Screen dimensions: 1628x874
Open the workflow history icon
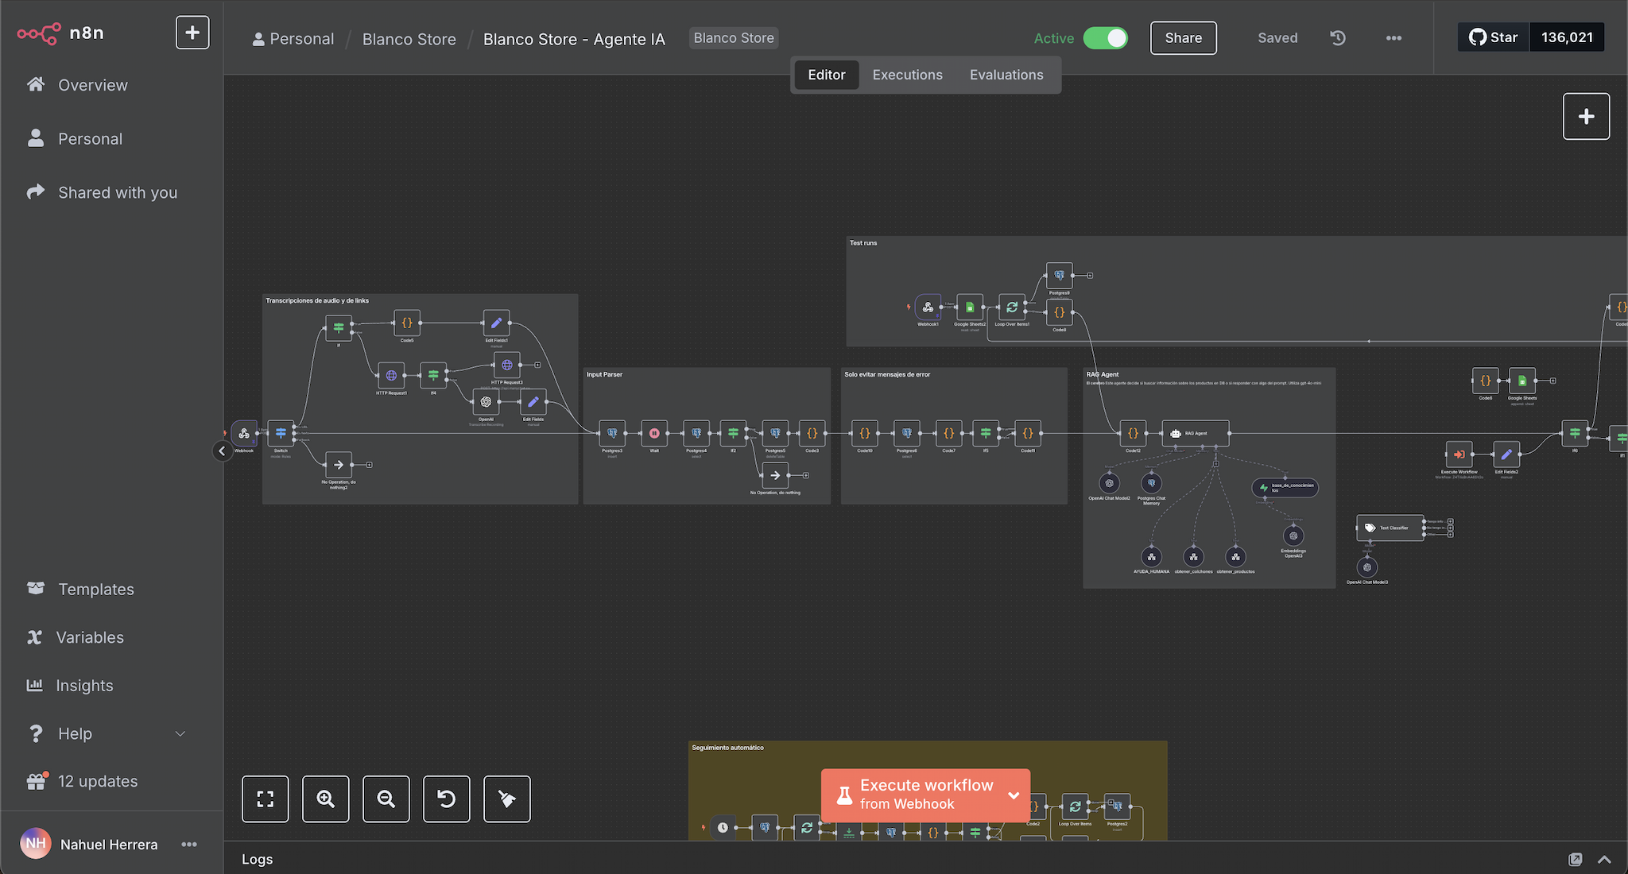pyautogui.click(x=1338, y=38)
